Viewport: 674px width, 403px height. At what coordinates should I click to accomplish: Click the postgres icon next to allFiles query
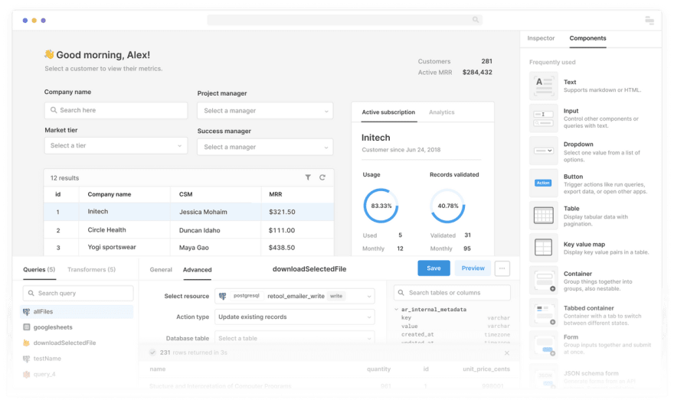pyautogui.click(x=26, y=311)
